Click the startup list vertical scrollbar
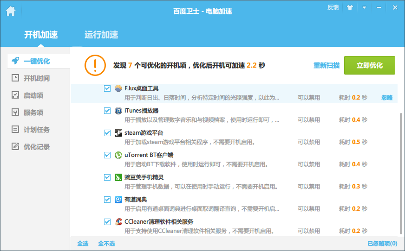The width and height of the screenshot is (405, 251). point(401,174)
